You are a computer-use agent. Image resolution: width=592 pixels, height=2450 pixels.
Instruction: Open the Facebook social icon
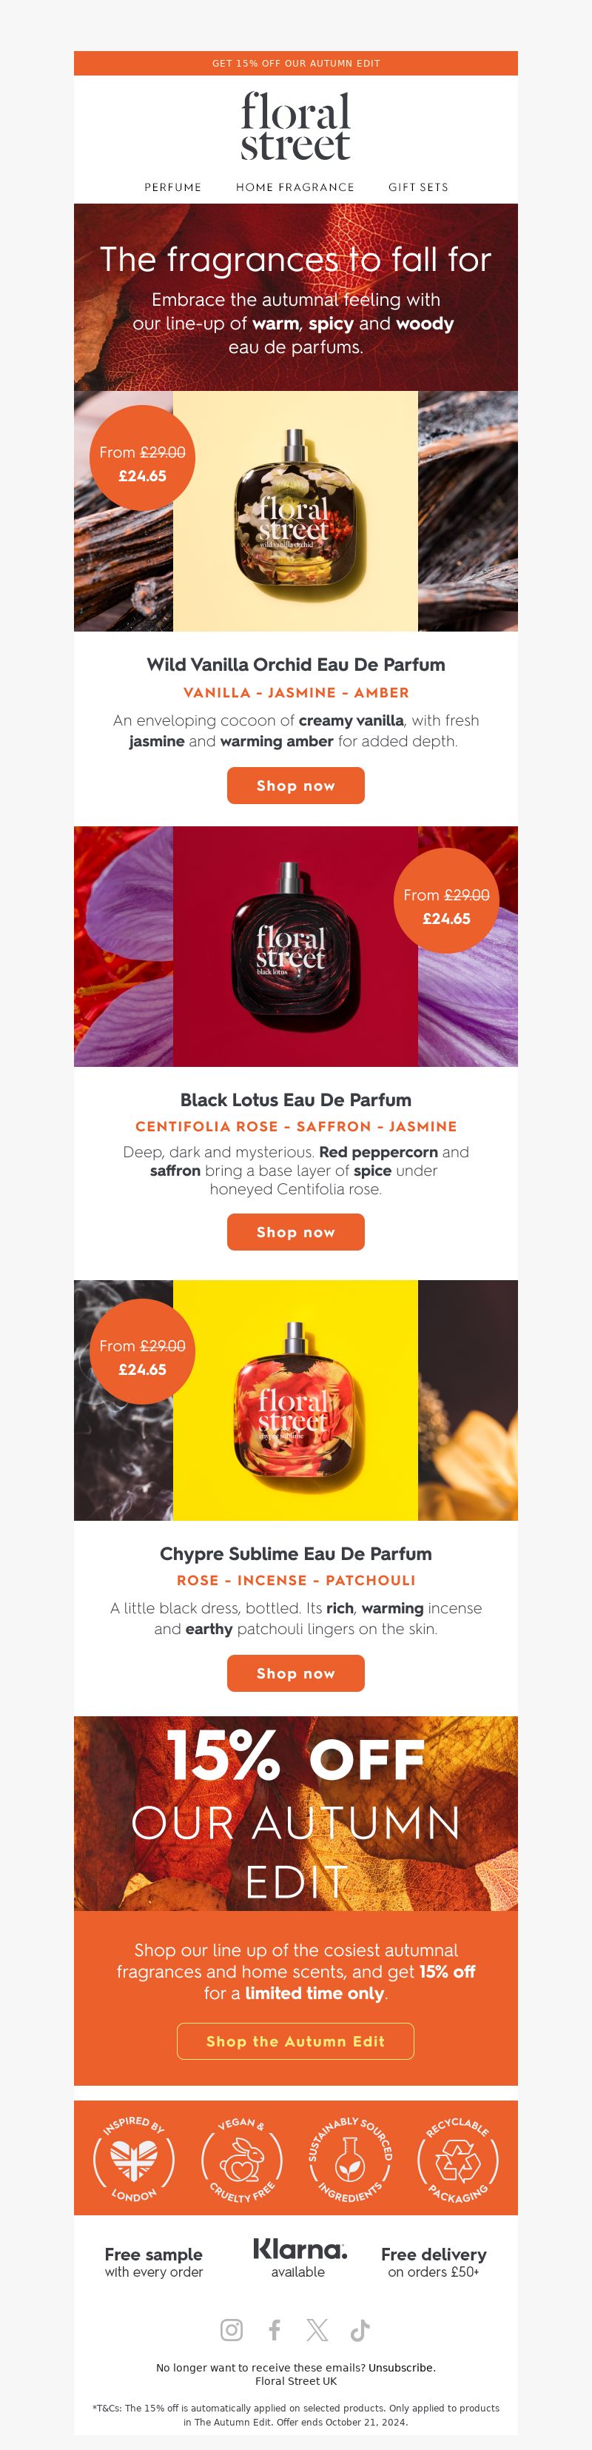point(275,2329)
